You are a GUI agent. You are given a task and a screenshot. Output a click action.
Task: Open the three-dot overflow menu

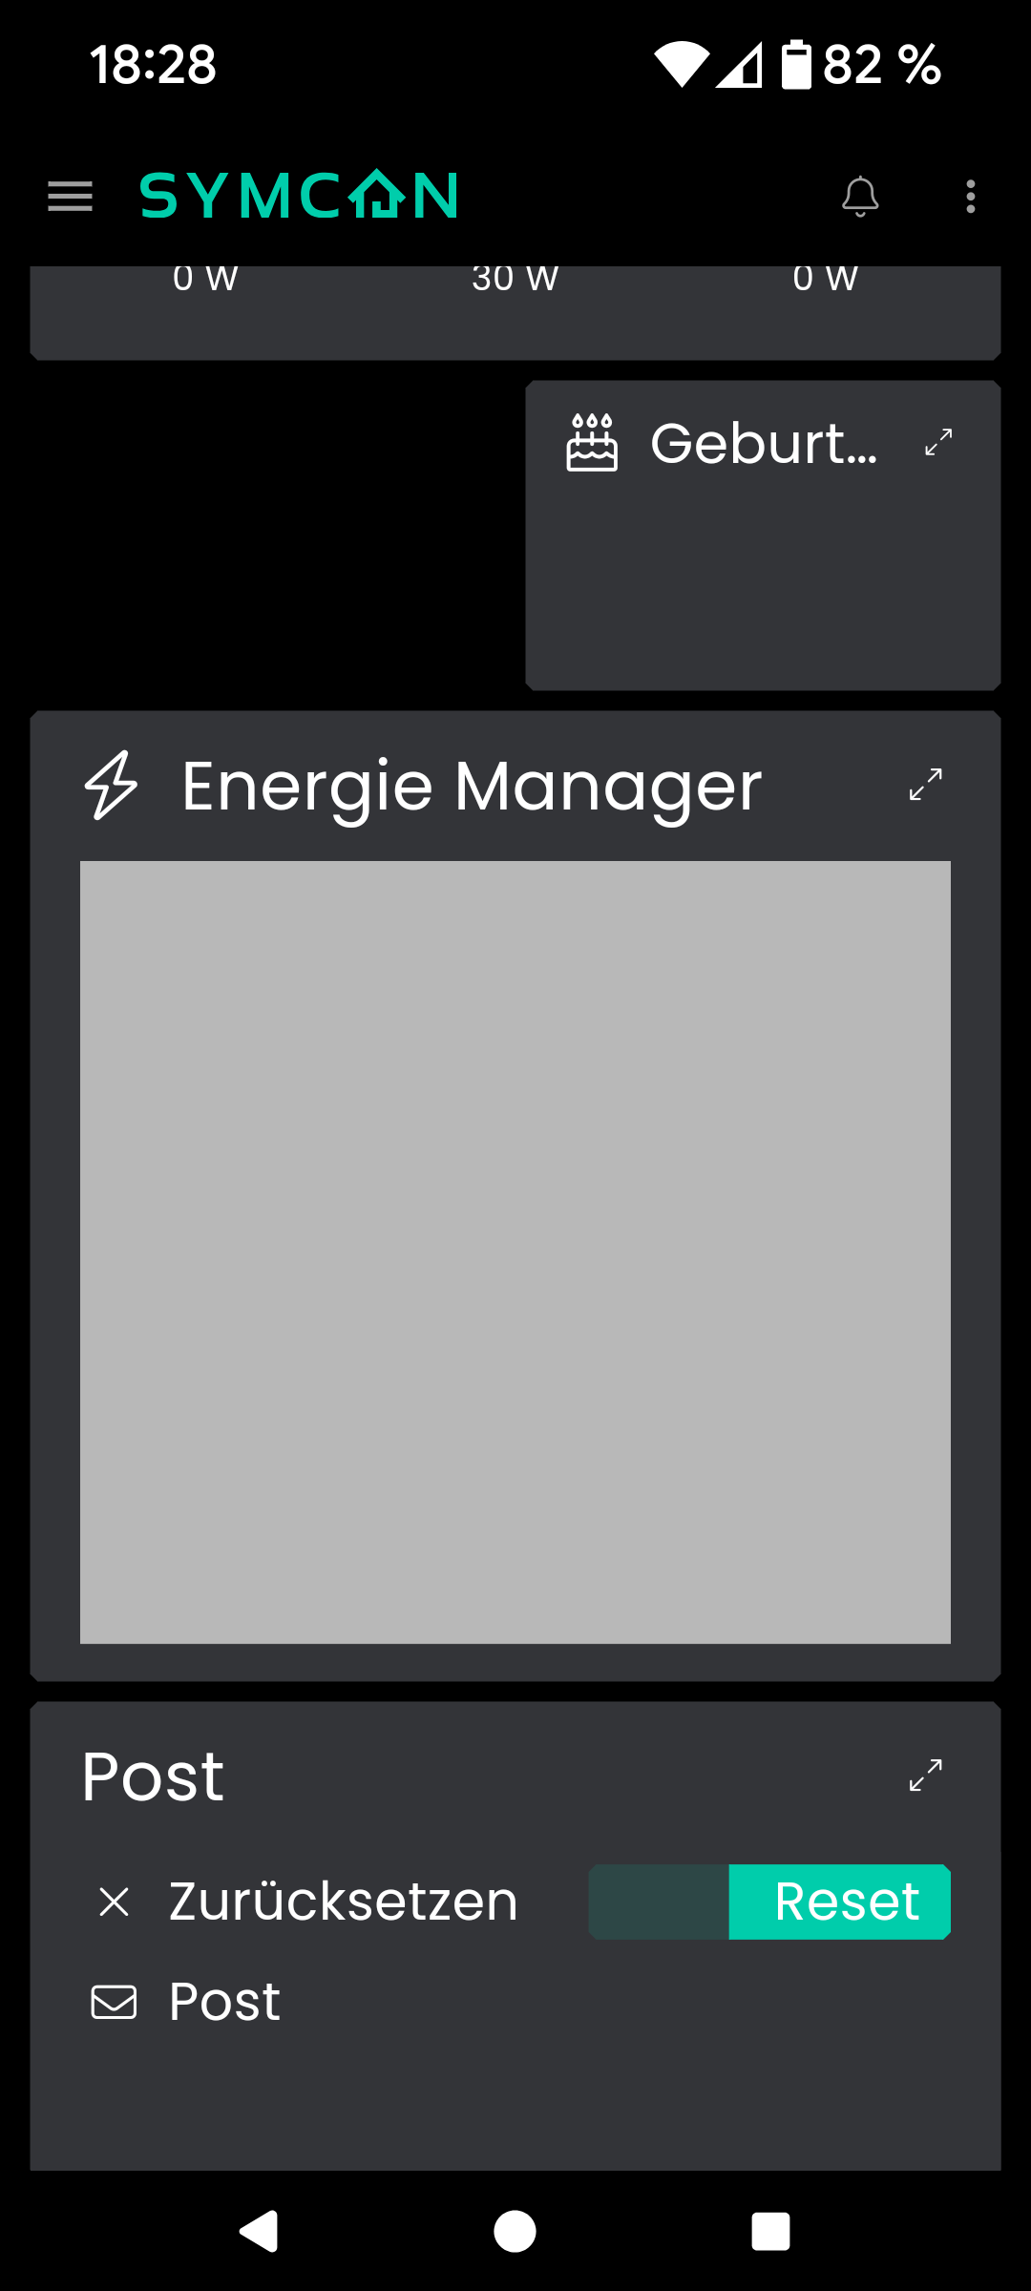point(970,197)
